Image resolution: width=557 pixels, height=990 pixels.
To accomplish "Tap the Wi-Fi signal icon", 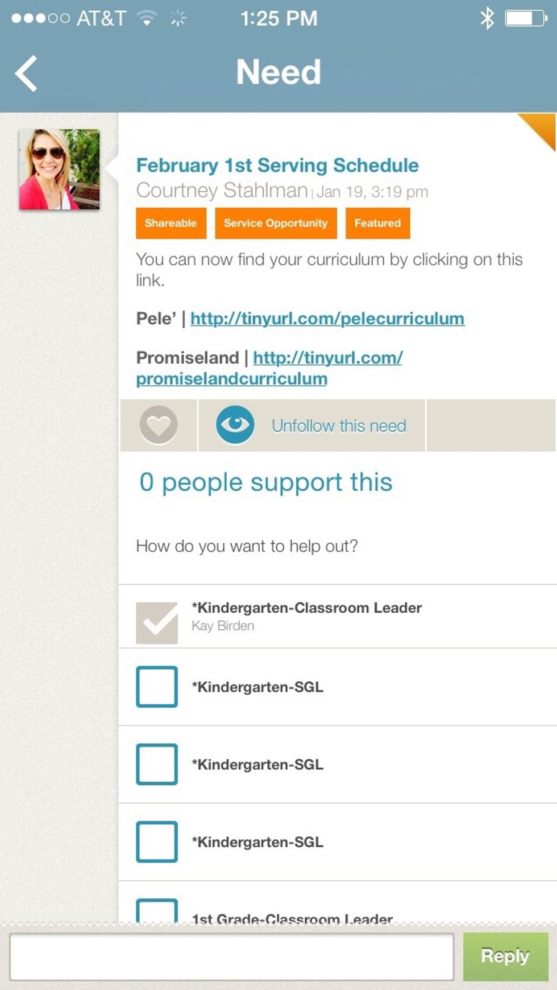I will point(147,19).
